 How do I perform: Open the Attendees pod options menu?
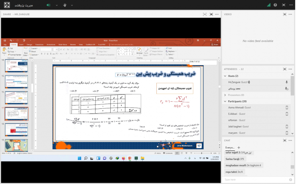point(291,69)
